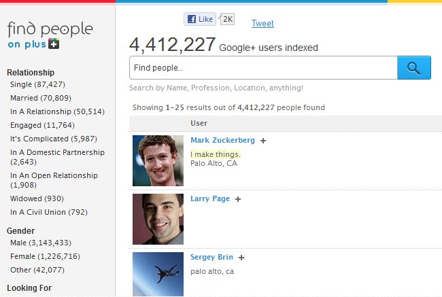Screen dimensions: 442x297
Task: Open Mark Zuckerberg's profile photo
Action: coord(158,160)
